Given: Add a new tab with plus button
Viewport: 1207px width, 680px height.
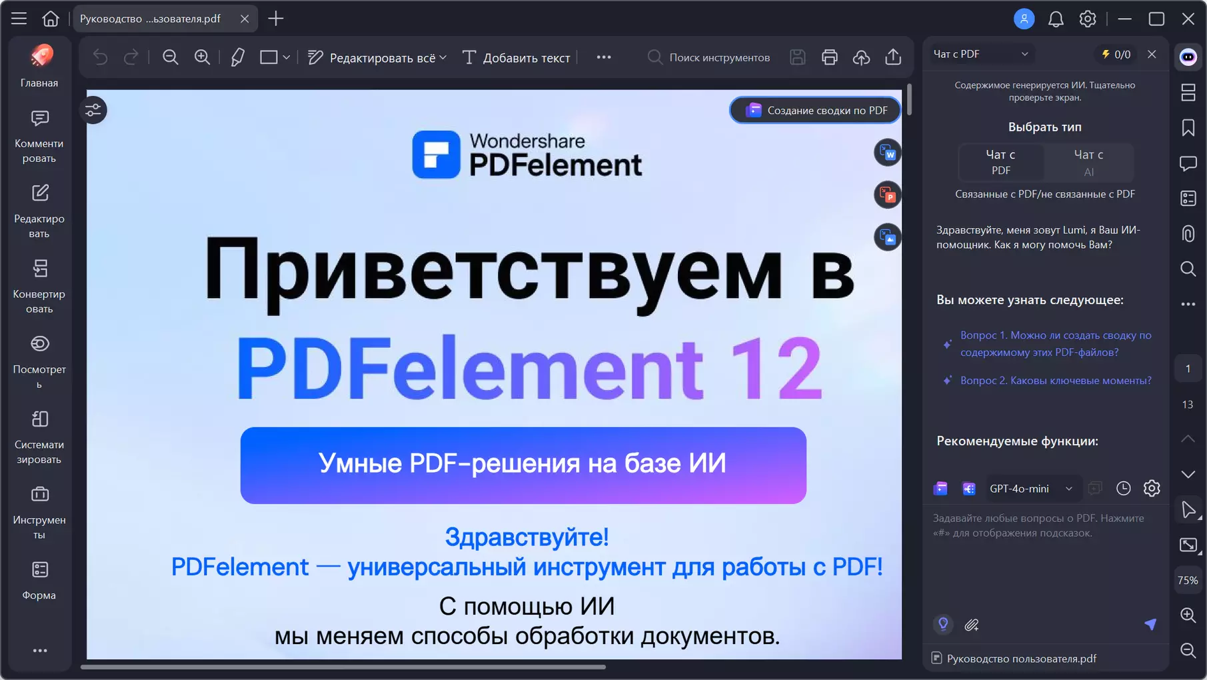Looking at the screenshot, I should pos(275,19).
